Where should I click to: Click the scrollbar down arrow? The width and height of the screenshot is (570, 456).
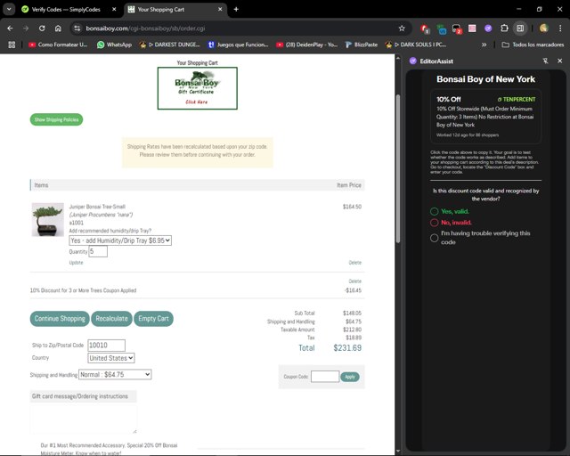tap(398, 451)
